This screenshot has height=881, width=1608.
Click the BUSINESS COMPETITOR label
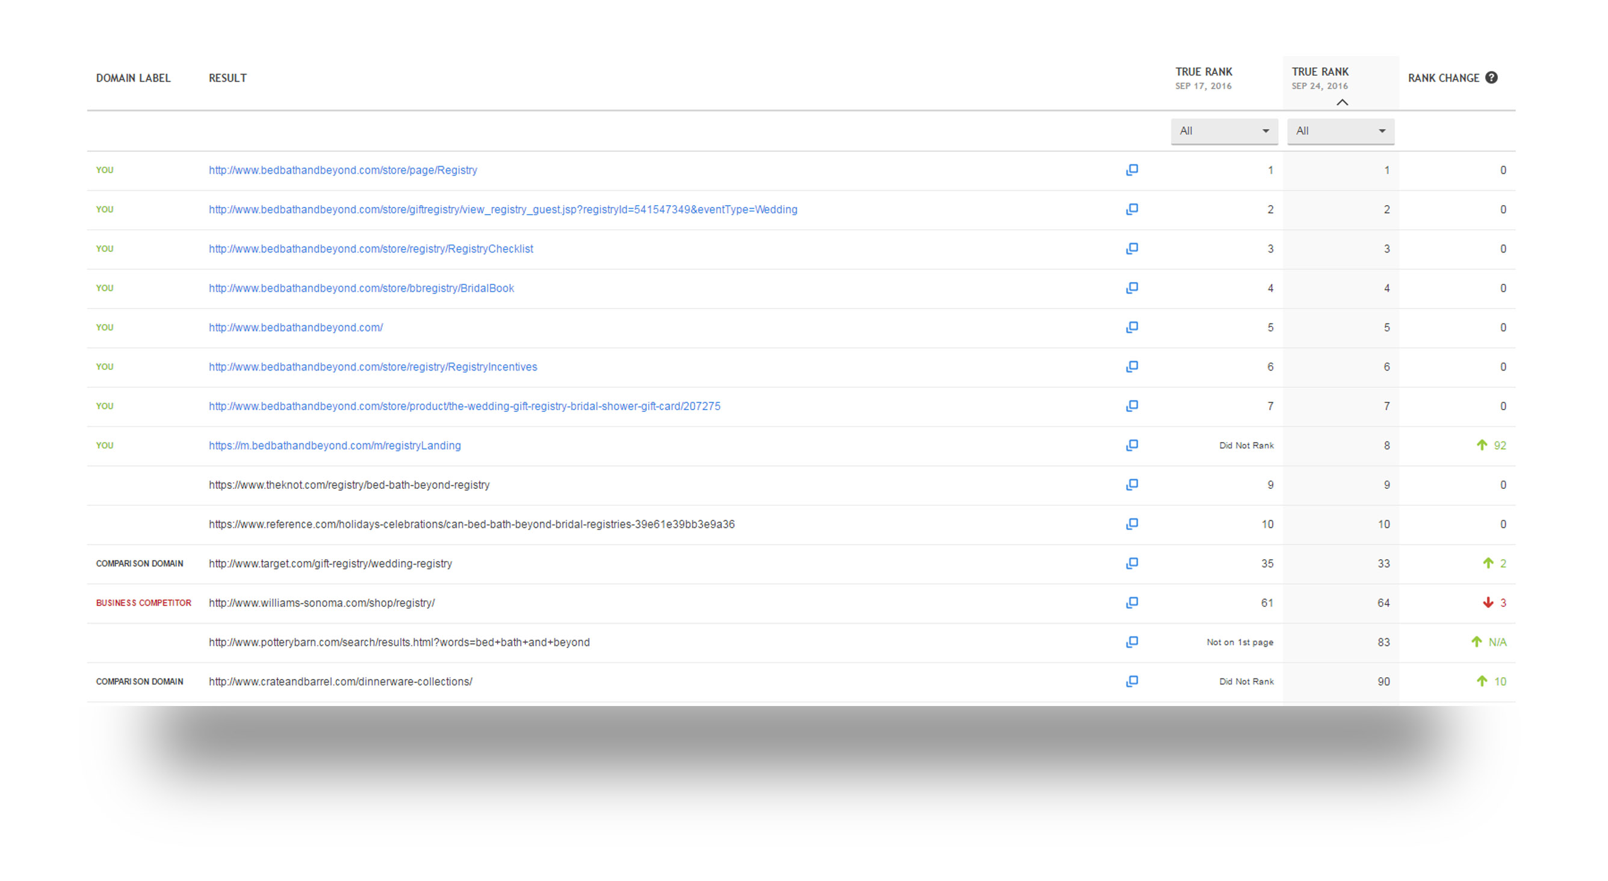144,603
